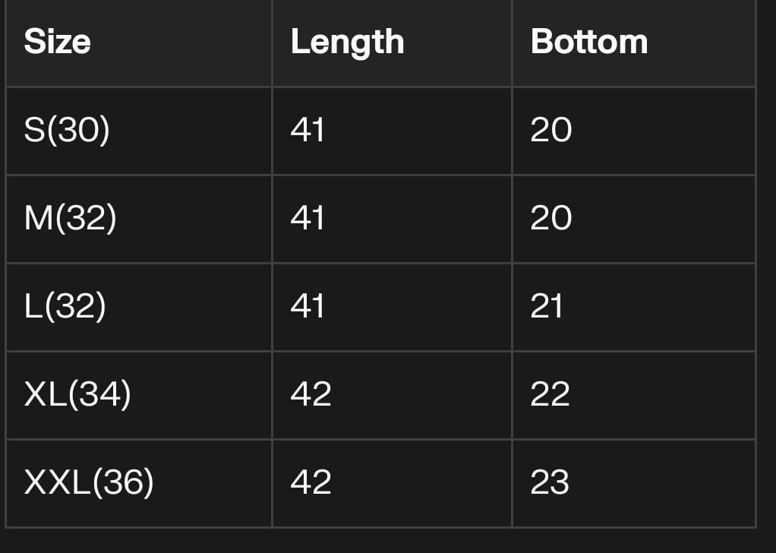Click the waist number 36 inside XXL label

pyautogui.click(x=127, y=482)
